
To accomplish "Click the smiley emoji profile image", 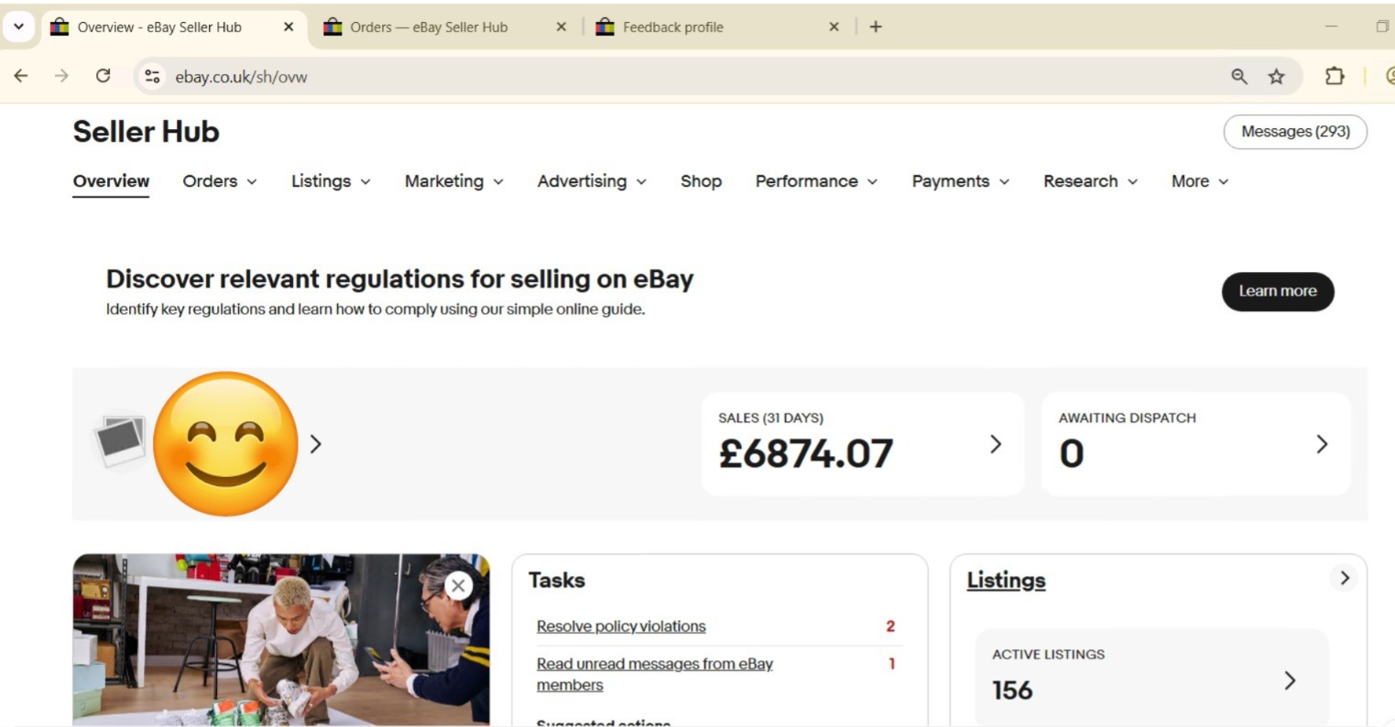I will (x=225, y=444).
